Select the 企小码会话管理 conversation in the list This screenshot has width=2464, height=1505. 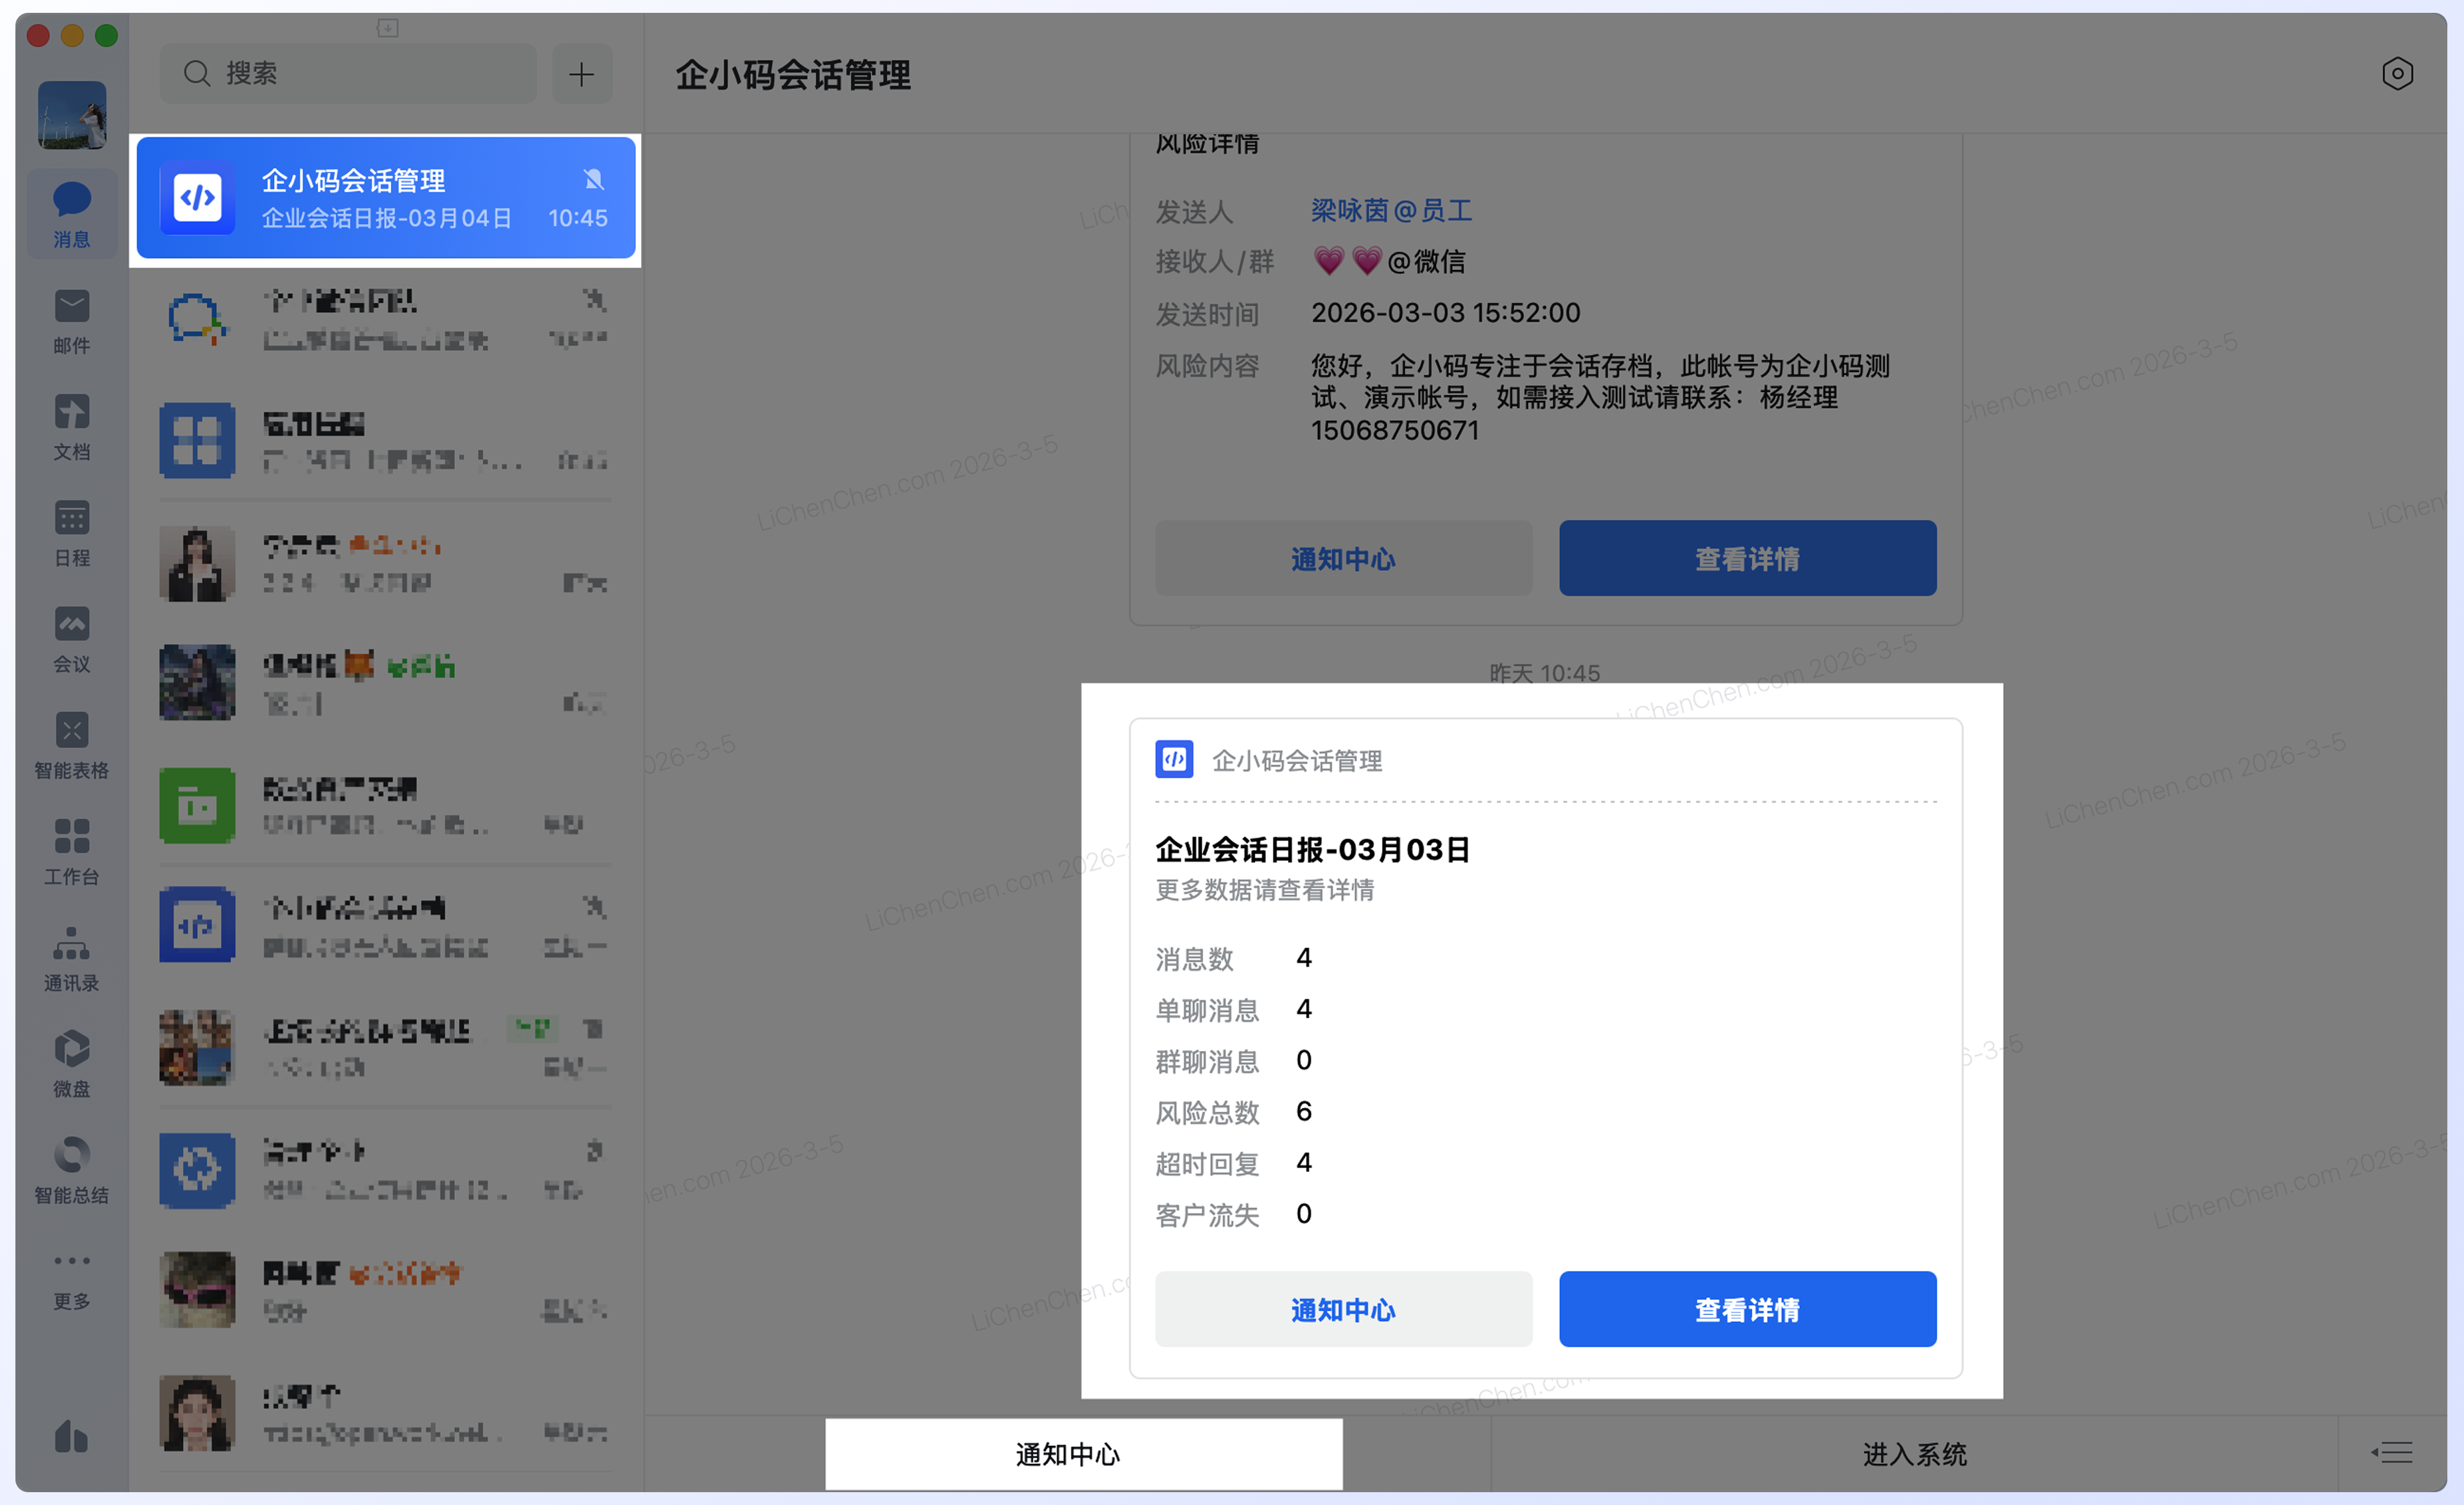pyautogui.click(x=386, y=198)
